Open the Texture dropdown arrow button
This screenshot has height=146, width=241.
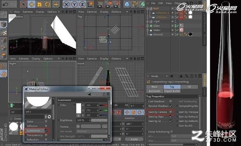[78, 126]
